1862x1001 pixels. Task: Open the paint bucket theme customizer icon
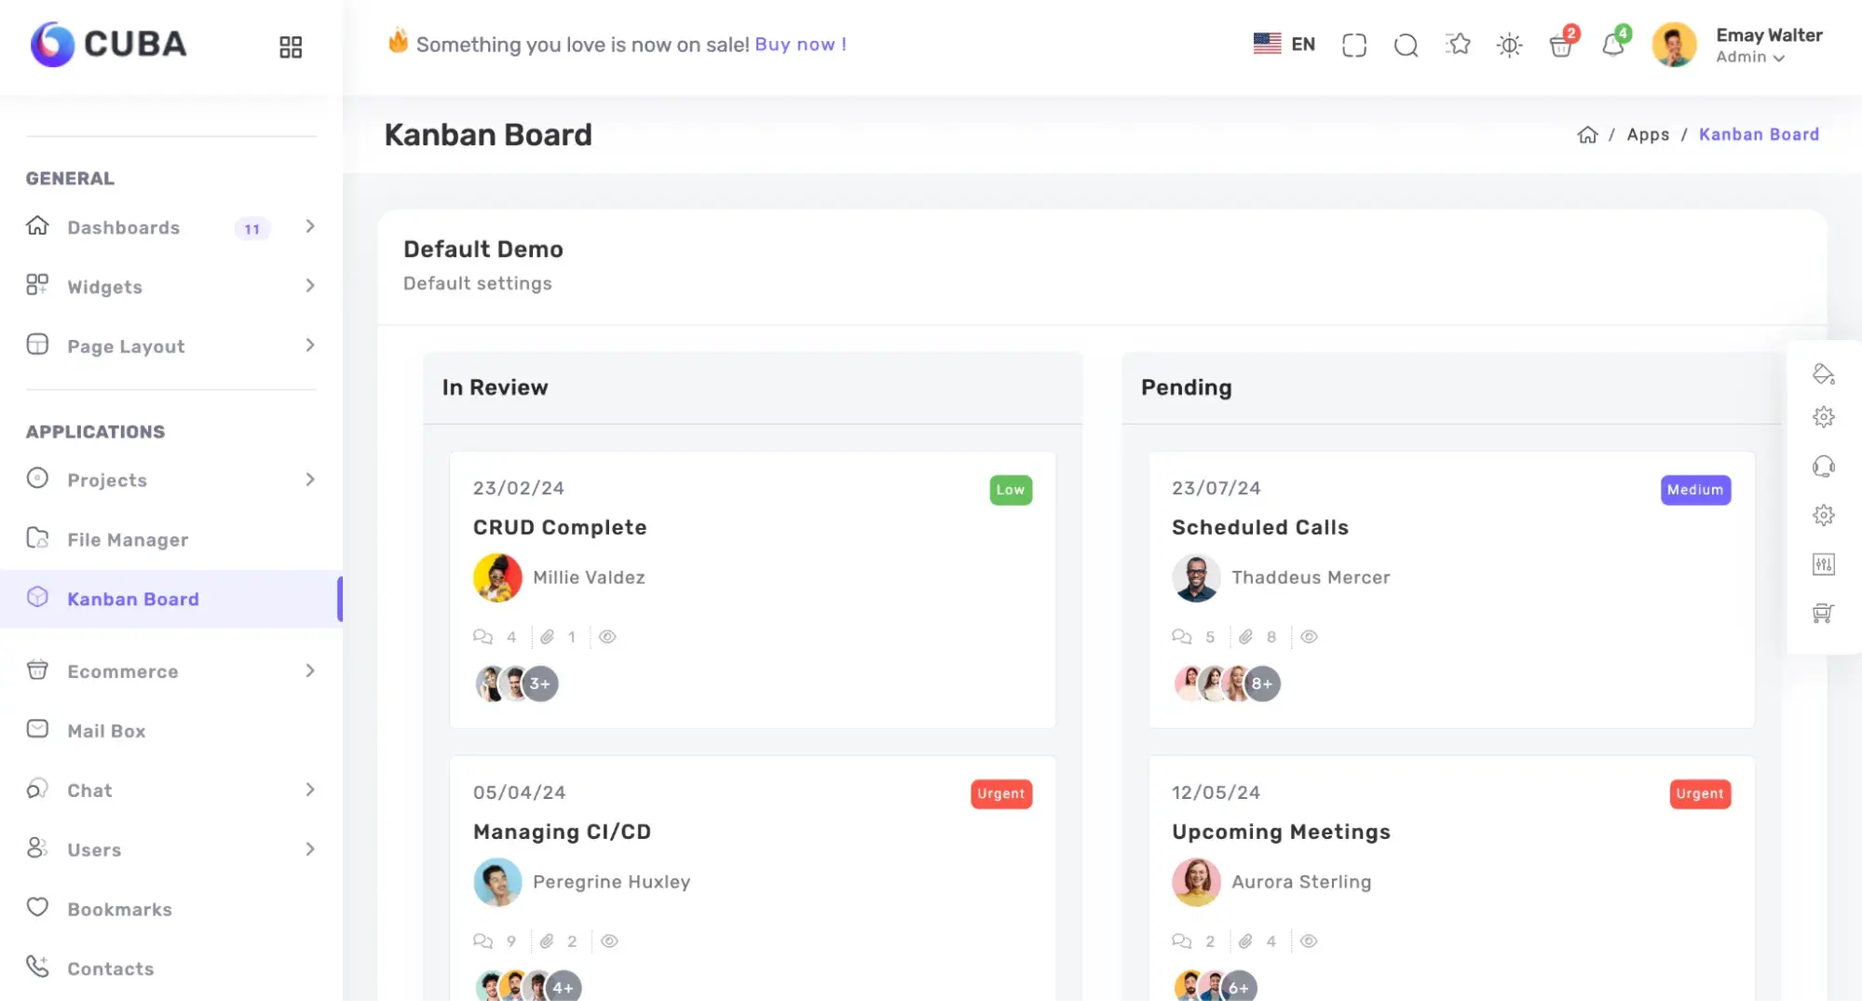(x=1823, y=374)
